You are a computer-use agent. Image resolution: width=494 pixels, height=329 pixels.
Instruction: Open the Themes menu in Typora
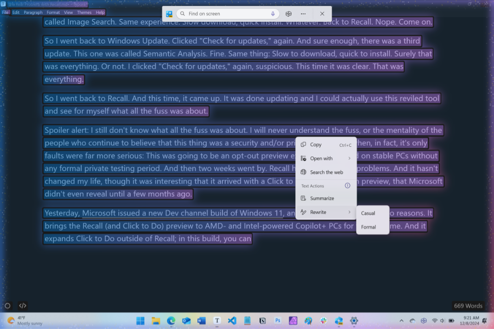point(84,12)
